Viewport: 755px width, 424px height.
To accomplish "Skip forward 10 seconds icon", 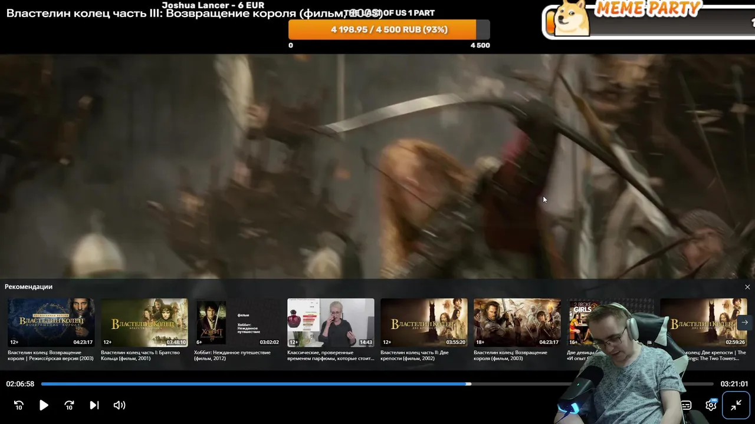I will pos(69,405).
